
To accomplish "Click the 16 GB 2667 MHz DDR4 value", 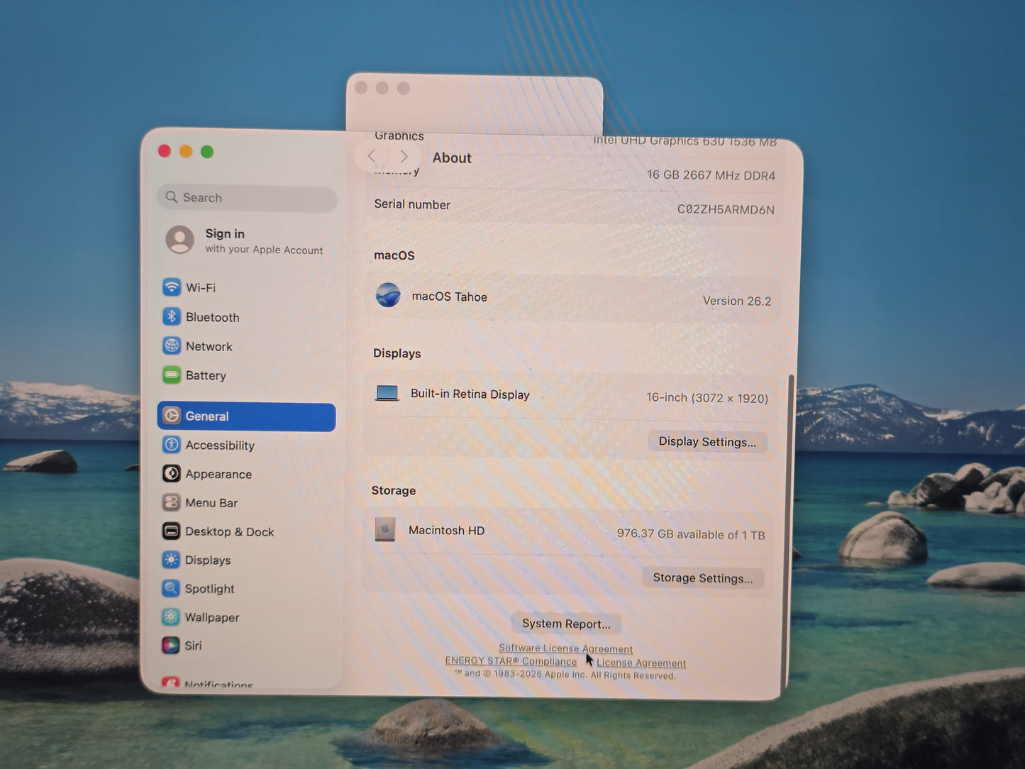I will 711,175.
